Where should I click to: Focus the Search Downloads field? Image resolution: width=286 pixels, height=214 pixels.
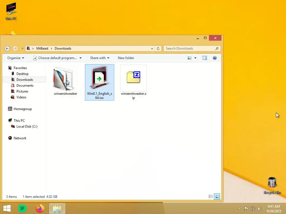point(192,48)
